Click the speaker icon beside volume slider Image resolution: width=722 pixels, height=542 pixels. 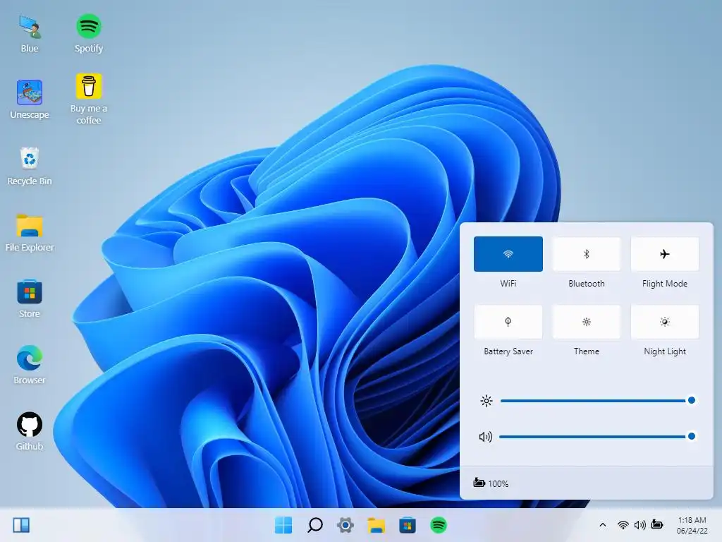(486, 436)
